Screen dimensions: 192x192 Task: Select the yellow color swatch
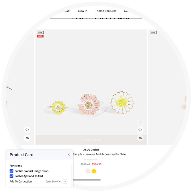tap(94, 171)
